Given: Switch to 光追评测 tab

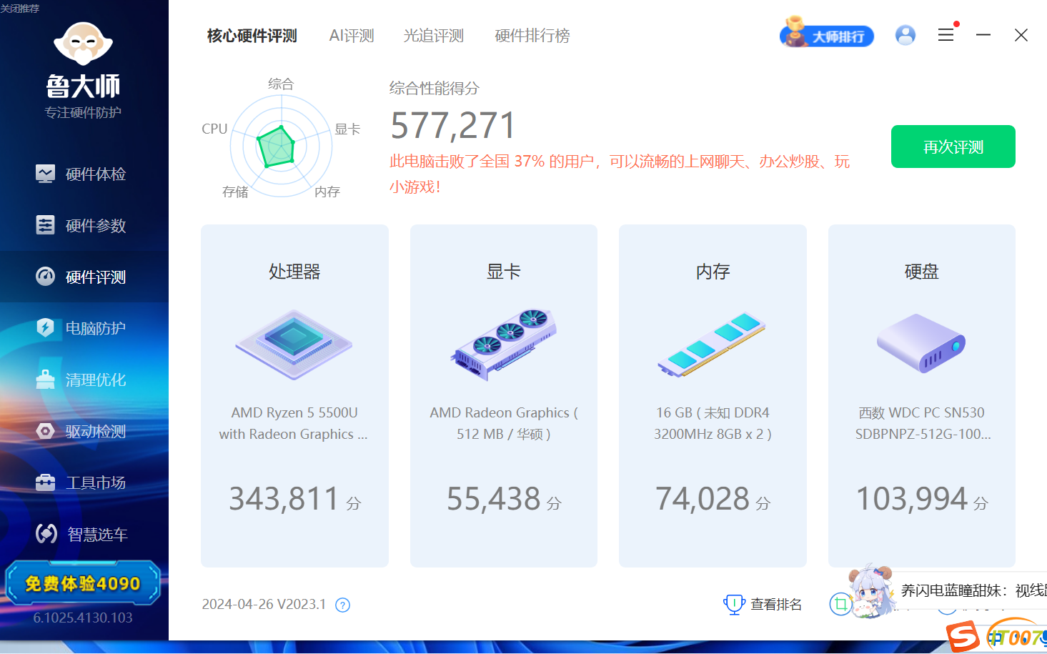Looking at the screenshot, I should click(x=433, y=36).
